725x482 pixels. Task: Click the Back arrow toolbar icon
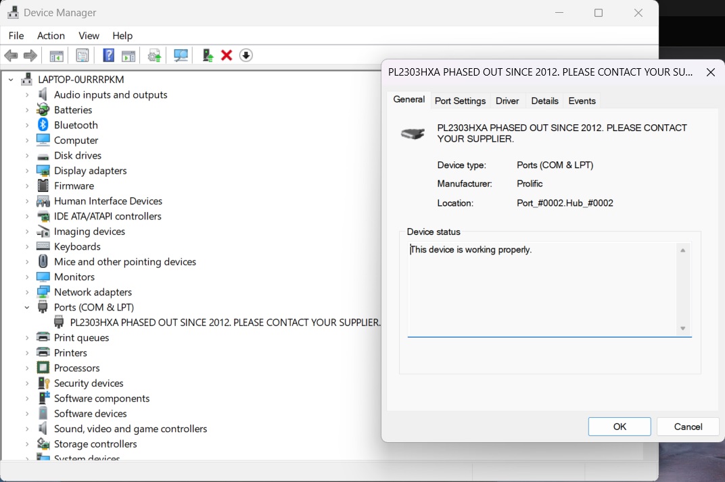pos(11,56)
